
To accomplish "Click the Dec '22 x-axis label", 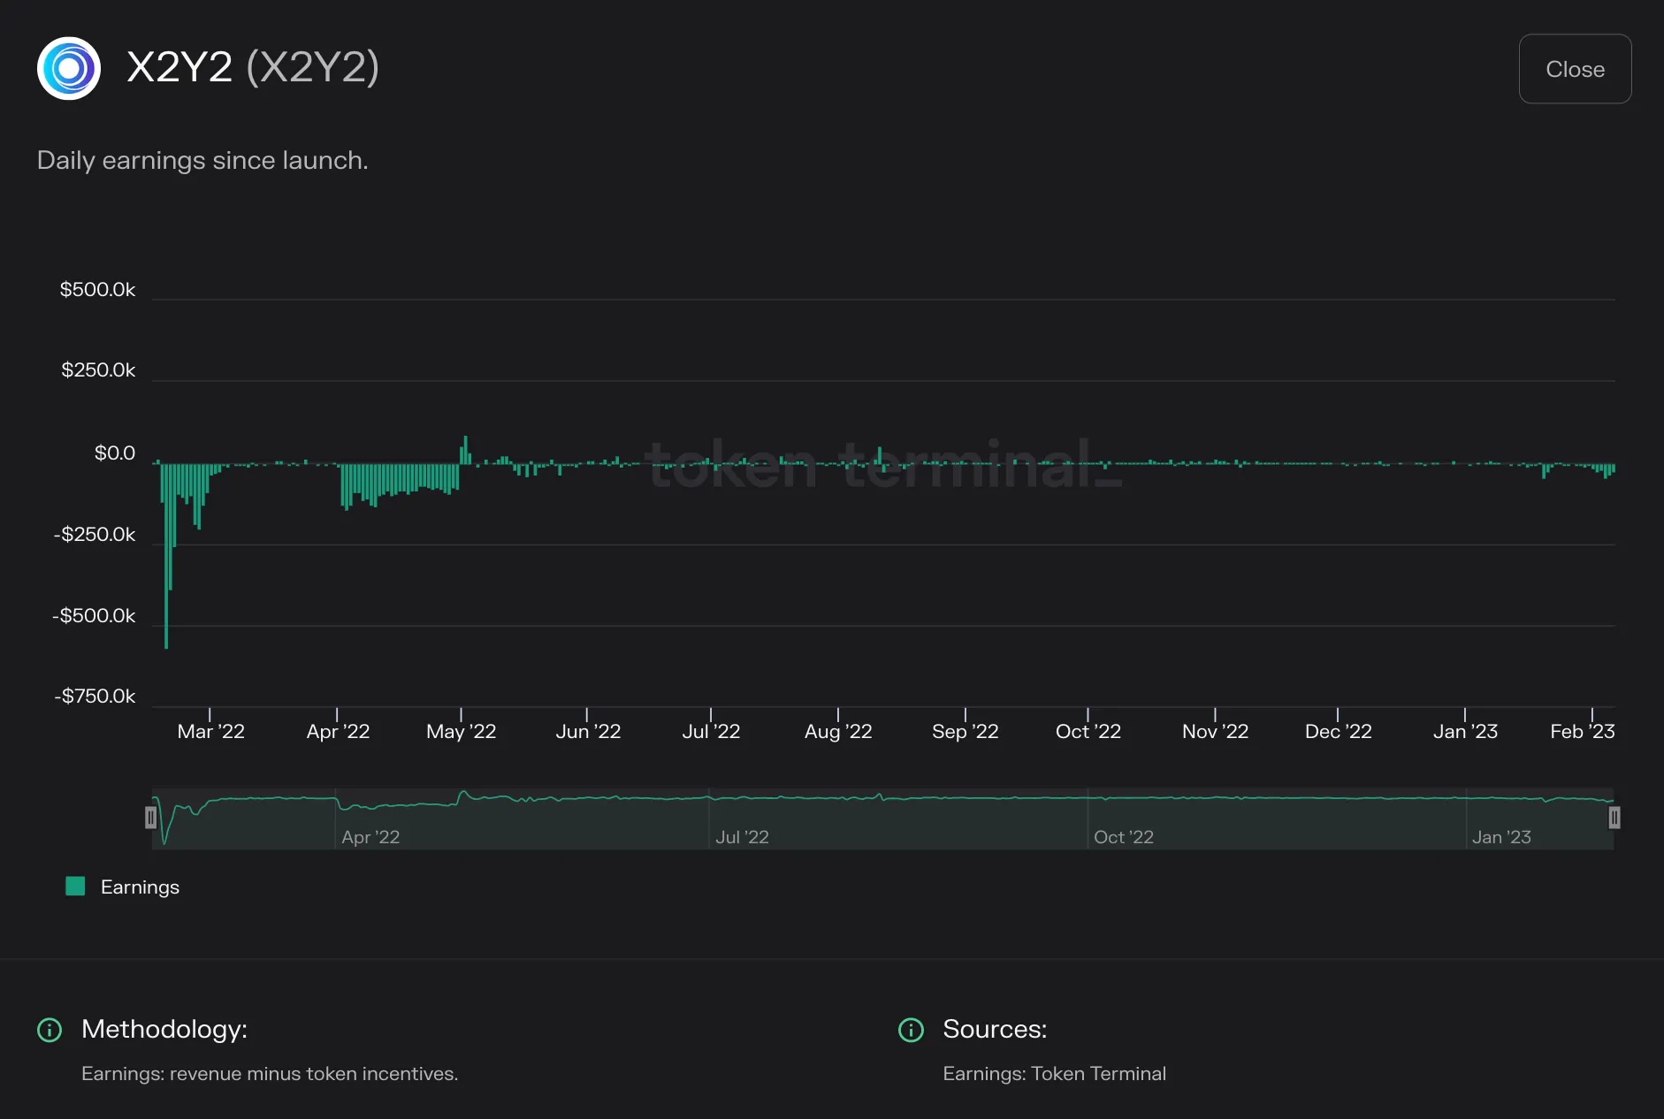I will click(x=1338, y=731).
